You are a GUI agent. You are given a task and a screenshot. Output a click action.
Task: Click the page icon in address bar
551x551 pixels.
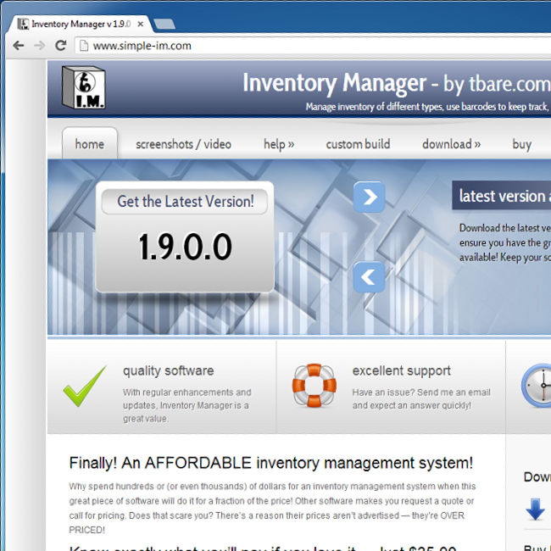pyautogui.click(x=84, y=46)
